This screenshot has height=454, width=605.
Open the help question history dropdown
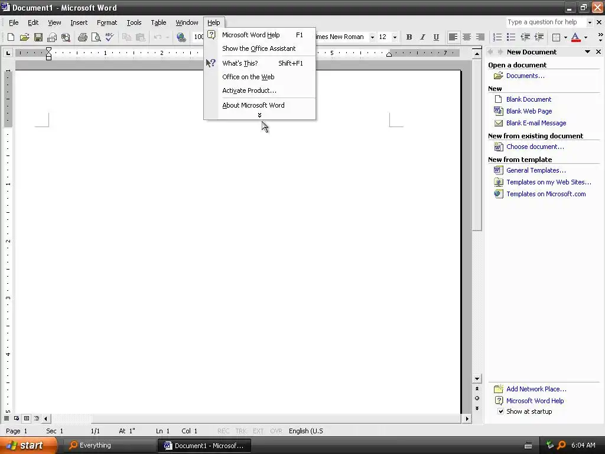[589, 22]
